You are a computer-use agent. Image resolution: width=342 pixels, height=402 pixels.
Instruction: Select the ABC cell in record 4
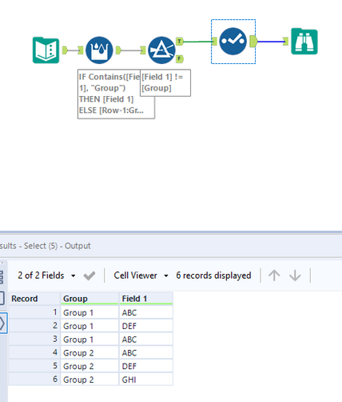pyautogui.click(x=146, y=352)
